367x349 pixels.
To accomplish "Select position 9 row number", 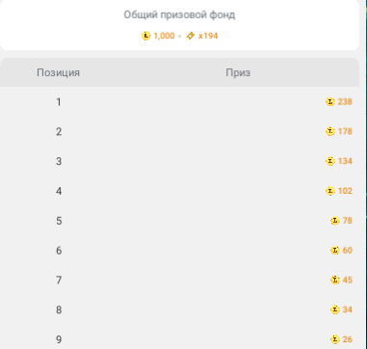I will (59, 339).
